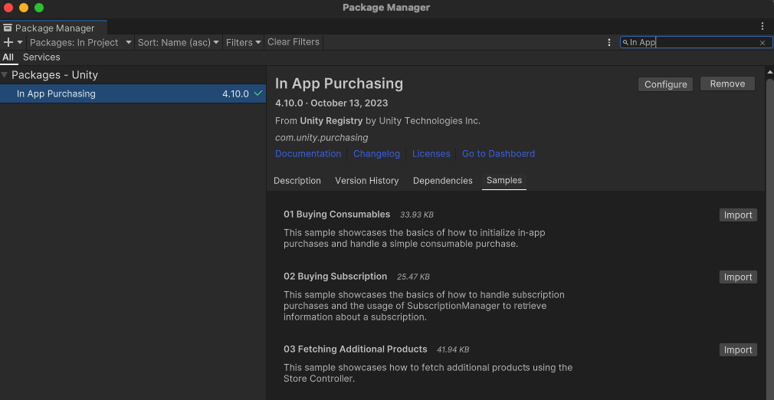This screenshot has height=400, width=774.
Task: Click the 25.47 KB sample size text
Action: 413,277
